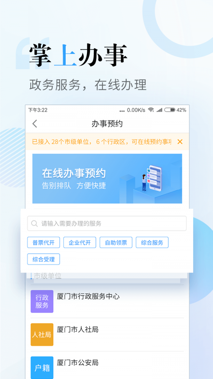Open 厦门市人社局 list entry

pyautogui.click(x=107, y=335)
